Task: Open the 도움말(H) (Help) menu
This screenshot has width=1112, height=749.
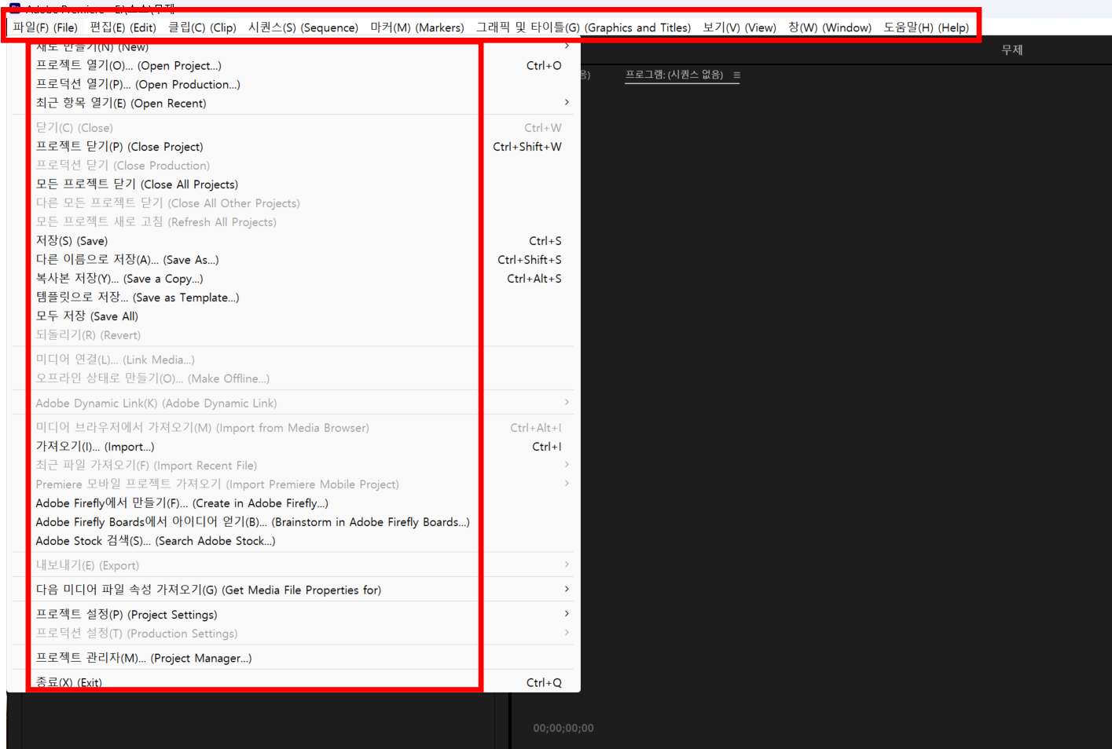Action: pyautogui.click(x=927, y=27)
